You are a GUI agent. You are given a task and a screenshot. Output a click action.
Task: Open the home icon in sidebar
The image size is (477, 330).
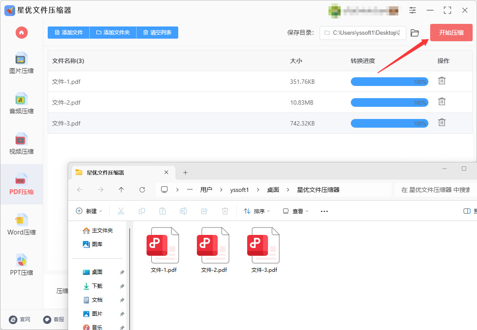coord(22,32)
